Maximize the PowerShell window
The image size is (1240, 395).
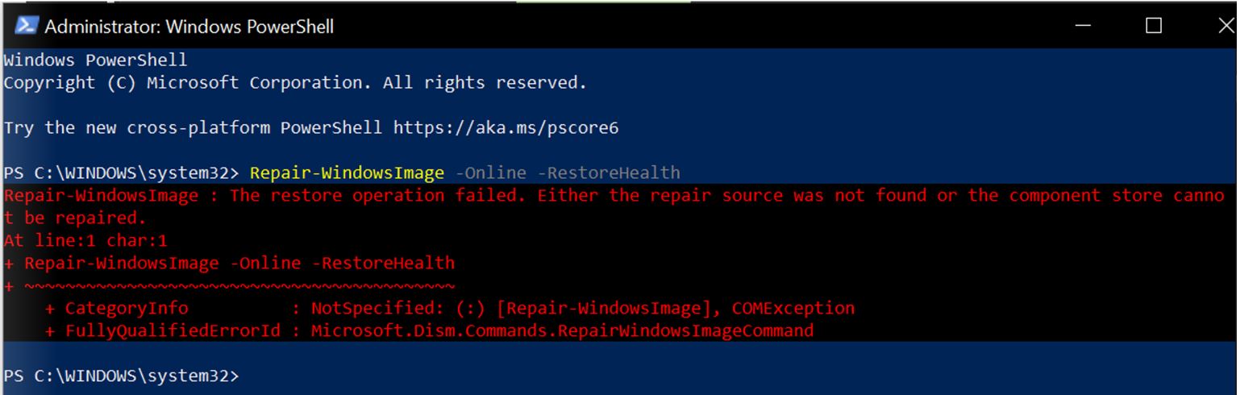(x=1154, y=26)
